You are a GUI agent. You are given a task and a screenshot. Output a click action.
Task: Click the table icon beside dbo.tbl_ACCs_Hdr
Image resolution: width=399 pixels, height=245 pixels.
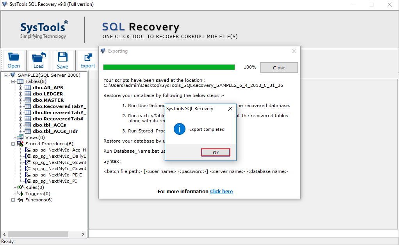coord(28,131)
